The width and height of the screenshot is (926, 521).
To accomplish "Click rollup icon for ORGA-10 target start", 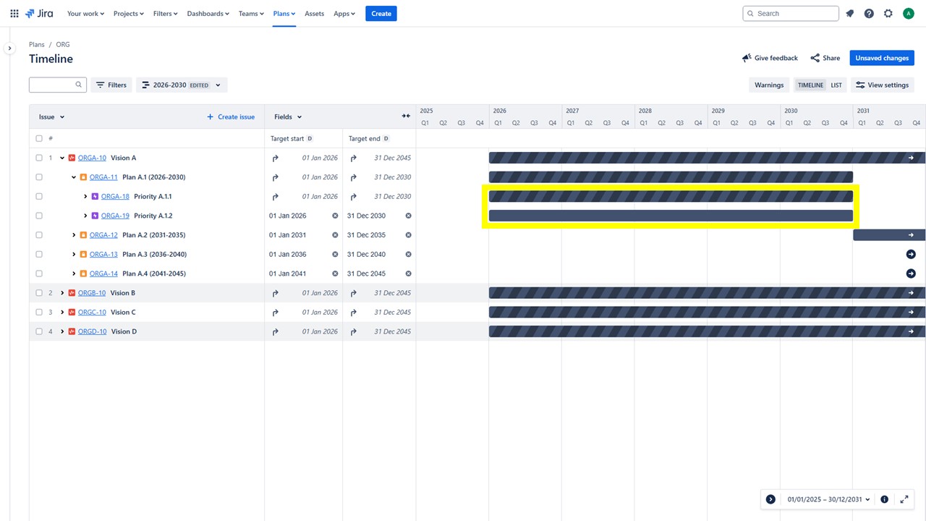I will tap(275, 158).
